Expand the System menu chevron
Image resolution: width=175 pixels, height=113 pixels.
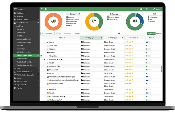pyautogui.click(x=38, y=78)
